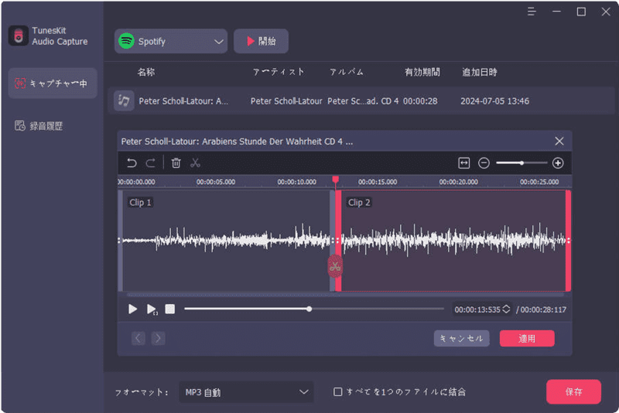The height and width of the screenshot is (413, 619).
Task: Zoom out timeline with minus icon
Action: [x=484, y=163]
